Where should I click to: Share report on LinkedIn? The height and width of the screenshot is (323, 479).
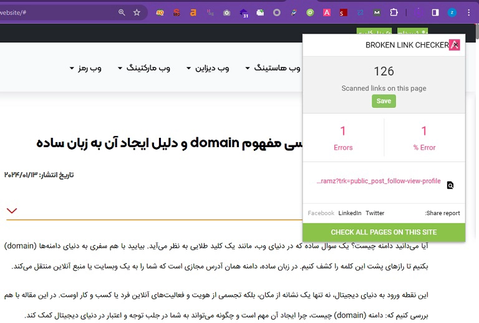[349, 213]
